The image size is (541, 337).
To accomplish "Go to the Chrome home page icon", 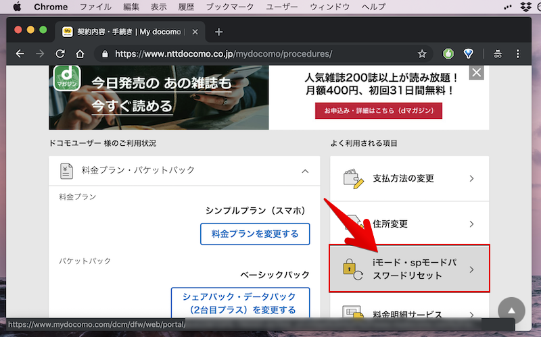I will 80,54.
